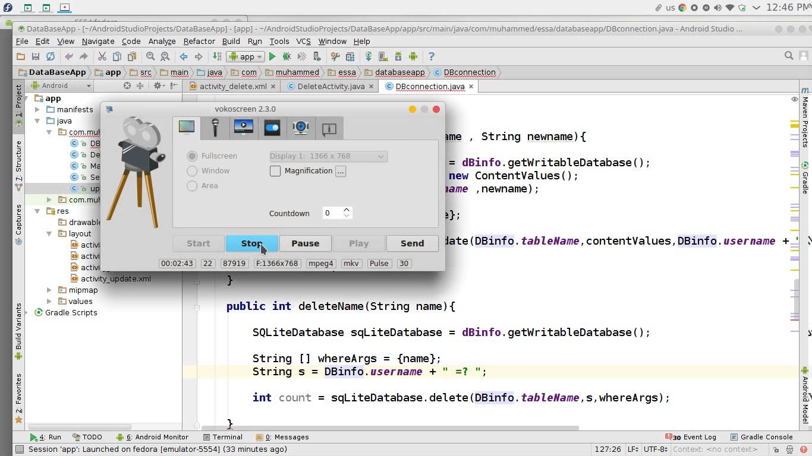Expand the values folder

pyautogui.click(x=49, y=302)
